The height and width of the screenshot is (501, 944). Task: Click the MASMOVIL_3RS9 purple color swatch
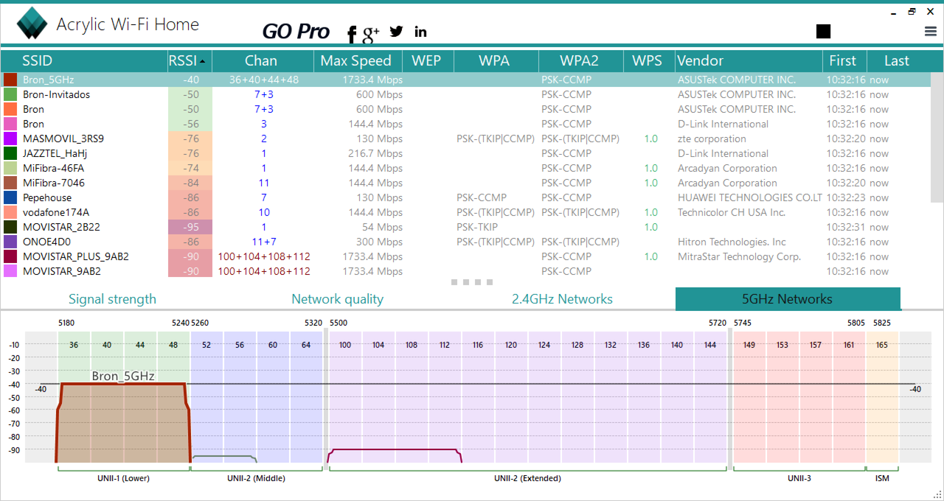point(10,139)
